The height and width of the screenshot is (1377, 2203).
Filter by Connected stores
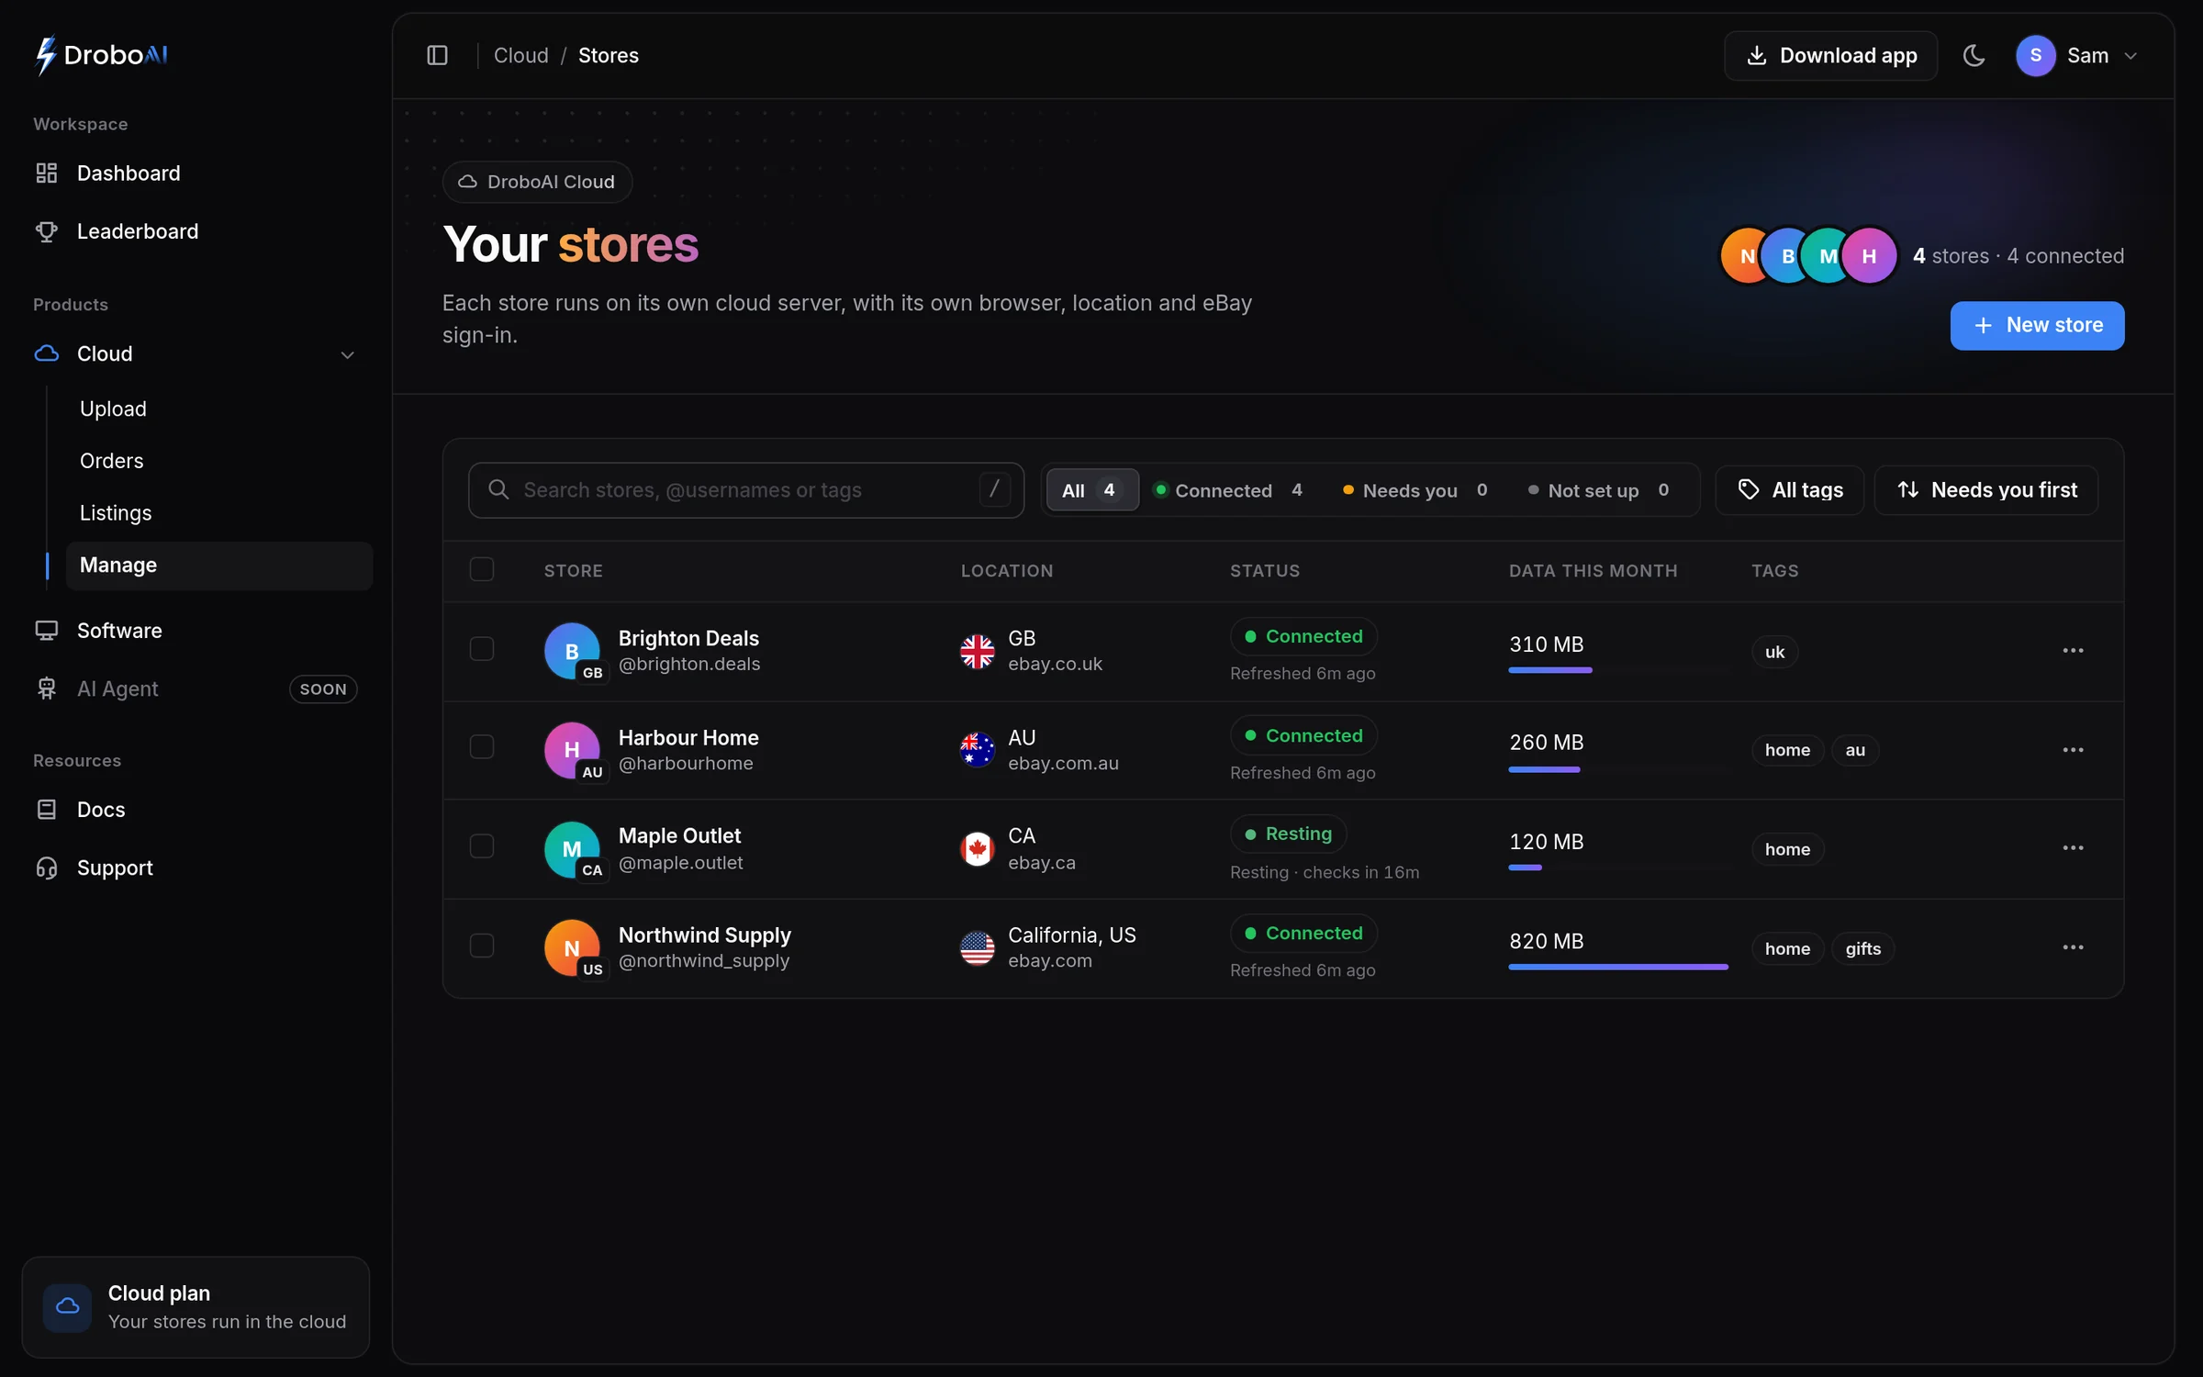pos(1228,490)
